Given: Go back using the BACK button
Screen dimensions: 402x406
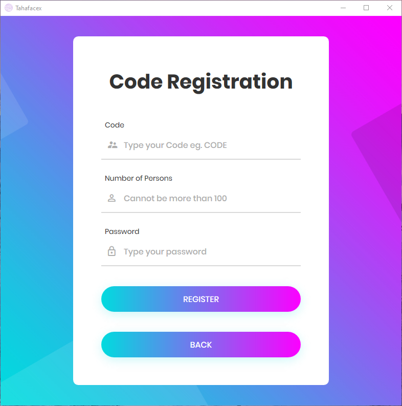Looking at the screenshot, I should (201, 345).
